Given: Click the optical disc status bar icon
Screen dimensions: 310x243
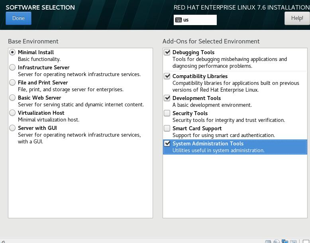Looking at the screenshot, I should click(x=277, y=241).
